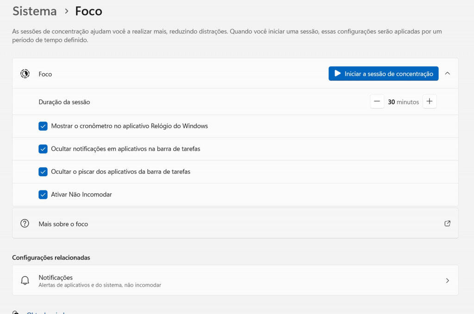Increase session duration with the plus button
The height and width of the screenshot is (314, 474).
[x=430, y=102]
